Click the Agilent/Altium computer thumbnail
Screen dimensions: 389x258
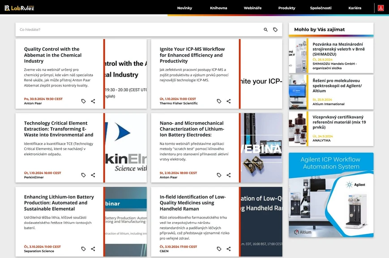click(298, 92)
